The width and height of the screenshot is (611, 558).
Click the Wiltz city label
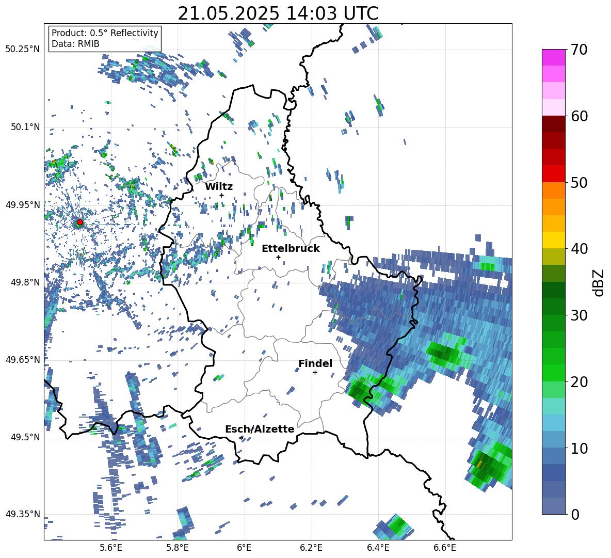219,186
